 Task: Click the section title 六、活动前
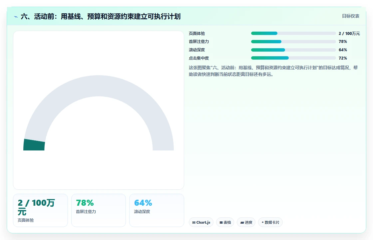point(101,16)
